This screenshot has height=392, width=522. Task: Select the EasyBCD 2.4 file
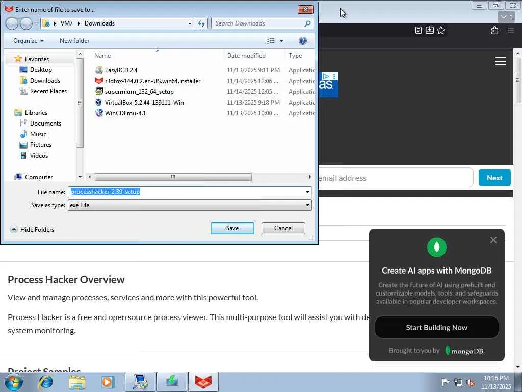pos(121,70)
